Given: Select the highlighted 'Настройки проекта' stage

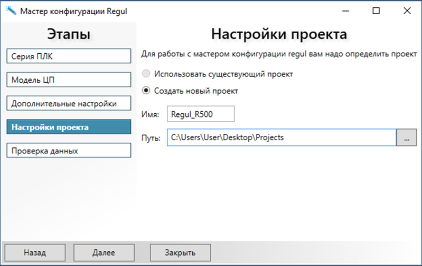Looking at the screenshot, I should 68,127.
